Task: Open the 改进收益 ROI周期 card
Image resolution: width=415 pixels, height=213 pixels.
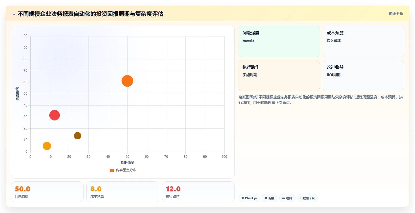Action: pyautogui.click(x=363, y=76)
